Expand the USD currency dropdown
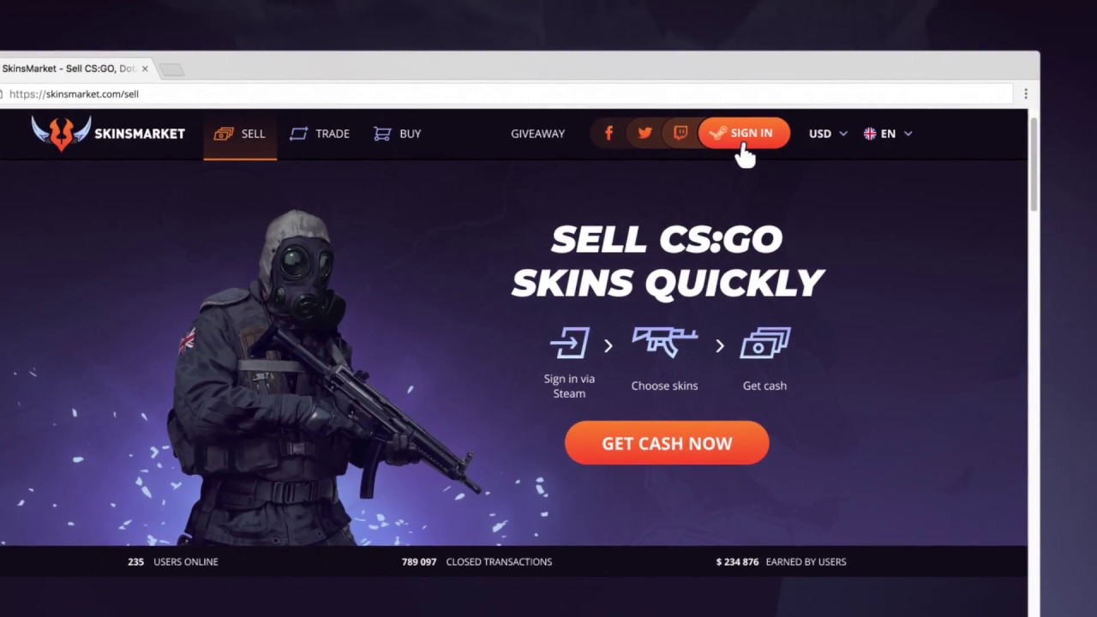Image resolution: width=1097 pixels, height=617 pixels. (828, 134)
